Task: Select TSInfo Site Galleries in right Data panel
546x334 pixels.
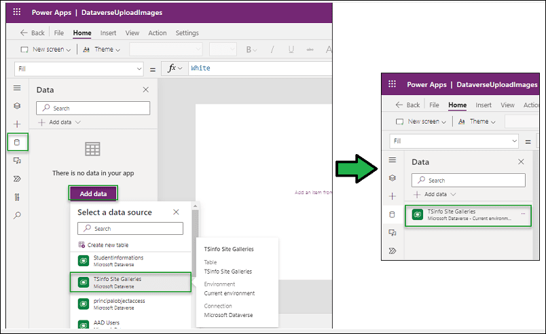Action: [x=468, y=216]
